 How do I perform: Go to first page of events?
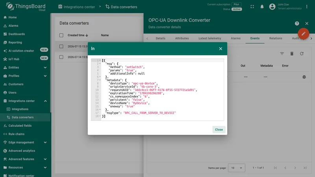(275, 168)
